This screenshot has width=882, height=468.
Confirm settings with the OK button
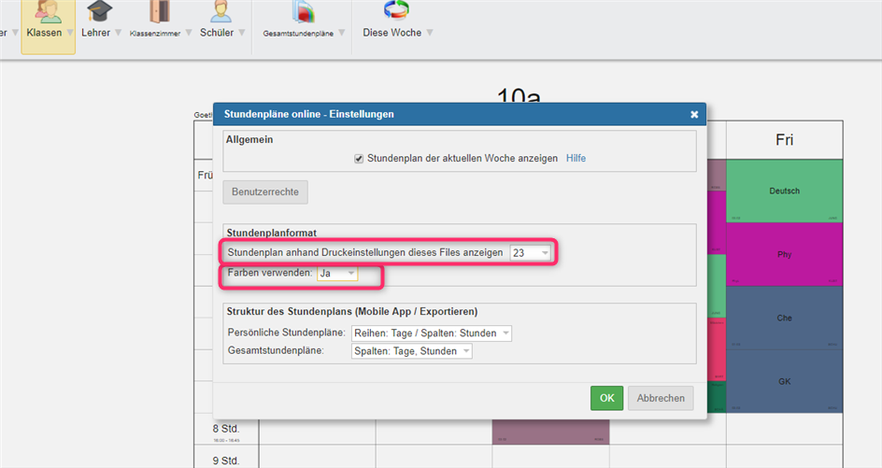click(606, 398)
